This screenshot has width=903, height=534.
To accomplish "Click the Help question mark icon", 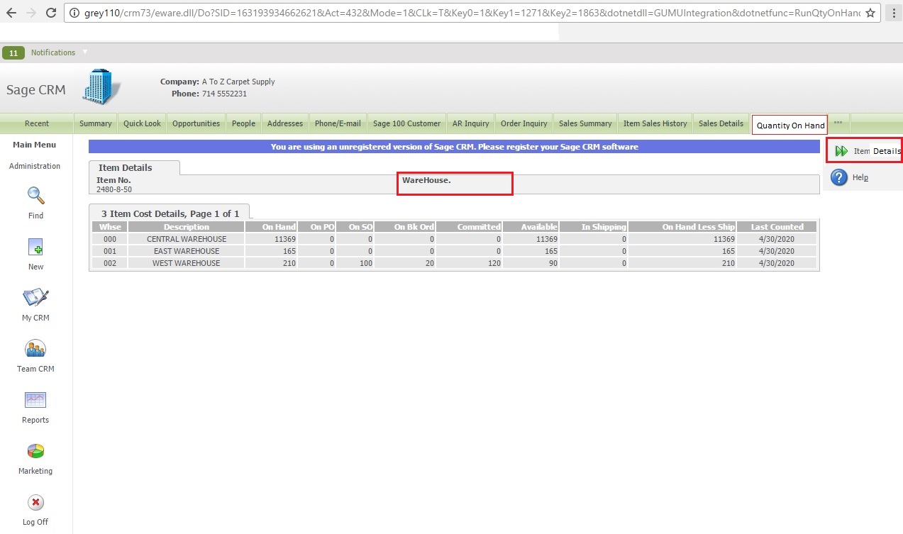I will point(839,177).
